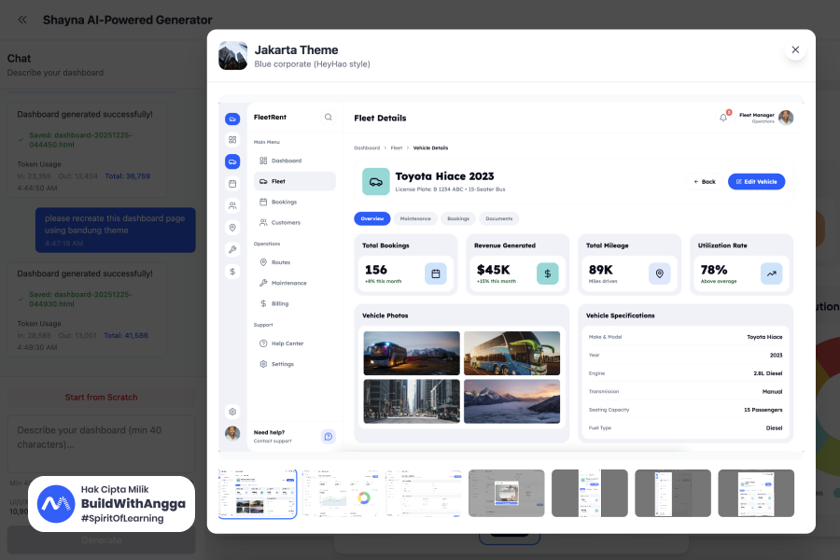
Task: Click the location pin icon in the slim rail
Action: (x=232, y=228)
